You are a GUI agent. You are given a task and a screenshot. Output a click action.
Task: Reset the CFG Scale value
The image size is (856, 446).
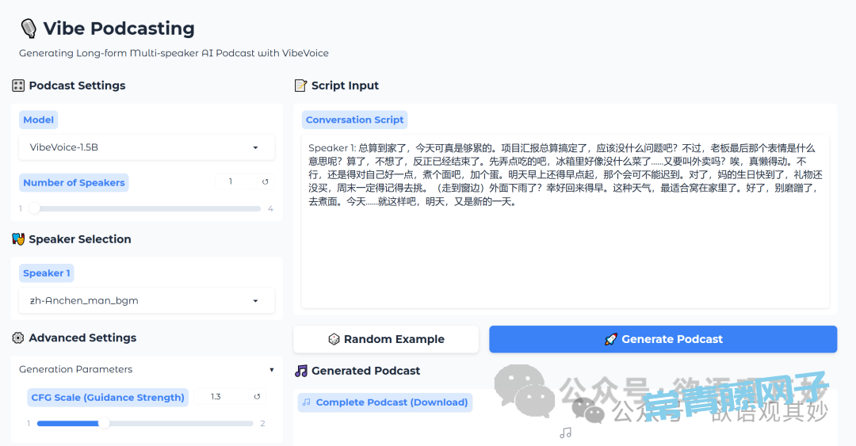click(257, 397)
